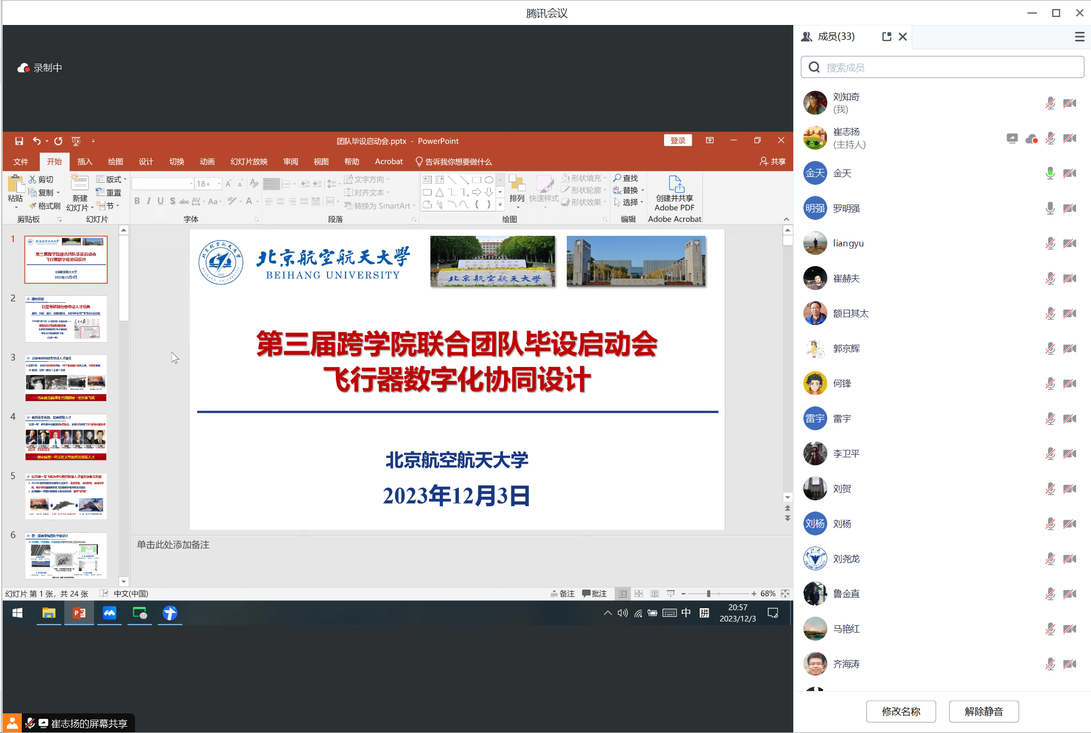Screen dimensions: 1091x733
Task: Toggle 刘知奇's microphone mute
Action: tap(1050, 103)
